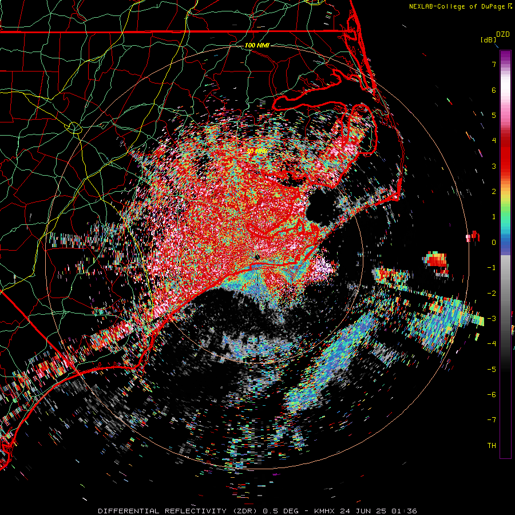Click the "0" scale label
This screenshot has height=515, width=515.
coord(494,243)
